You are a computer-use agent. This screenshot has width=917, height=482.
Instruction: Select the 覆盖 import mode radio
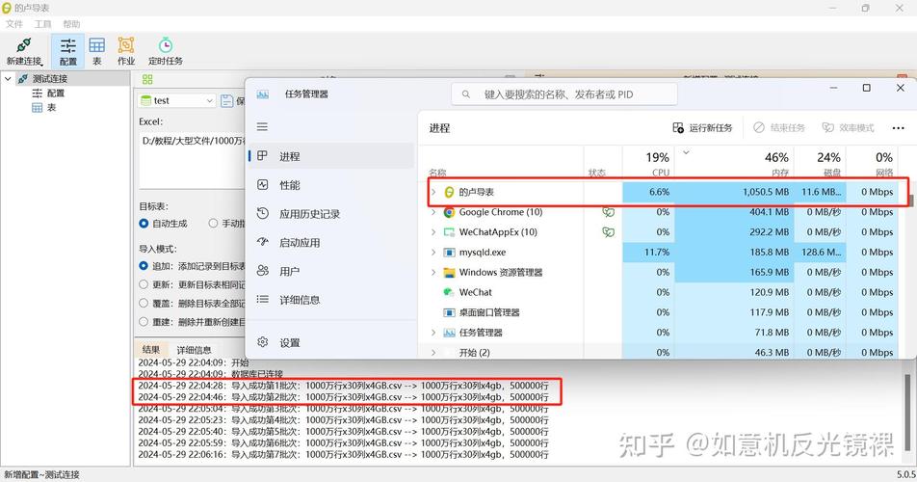tap(144, 303)
